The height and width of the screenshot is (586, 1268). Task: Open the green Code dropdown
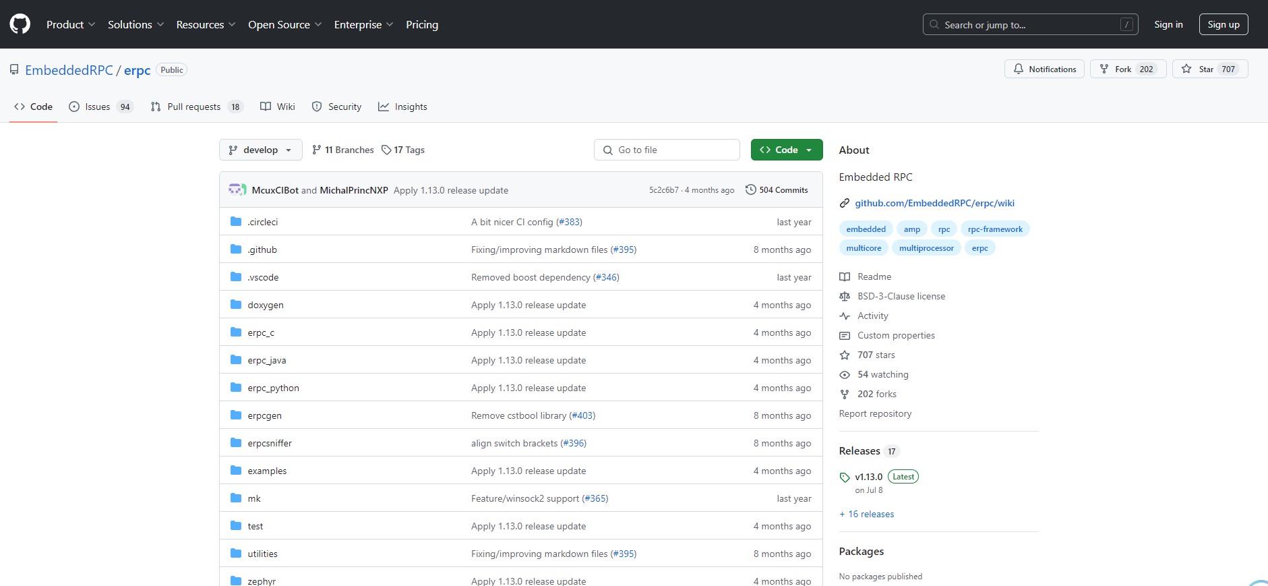pyautogui.click(x=787, y=150)
